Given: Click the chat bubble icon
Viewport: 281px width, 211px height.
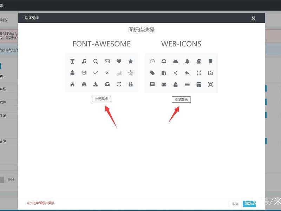Looking at the screenshot, I should pyautogui.click(x=152, y=84).
